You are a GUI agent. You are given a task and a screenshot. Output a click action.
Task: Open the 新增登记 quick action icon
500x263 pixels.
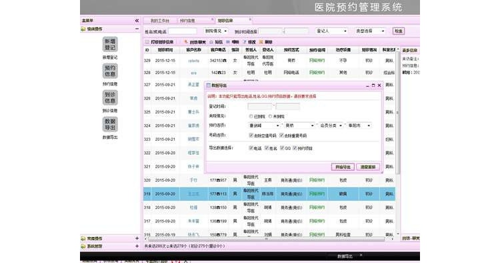click(x=110, y=44)
